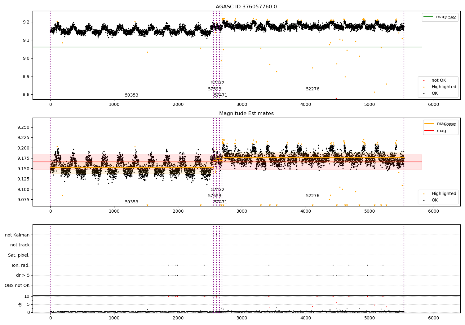Click the 'dr > 5' row label
This screenshot has width=465, height=325.
23,275
